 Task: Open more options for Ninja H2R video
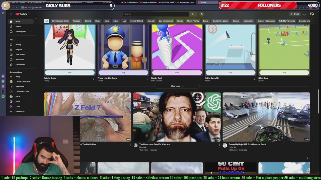[309, 144]
